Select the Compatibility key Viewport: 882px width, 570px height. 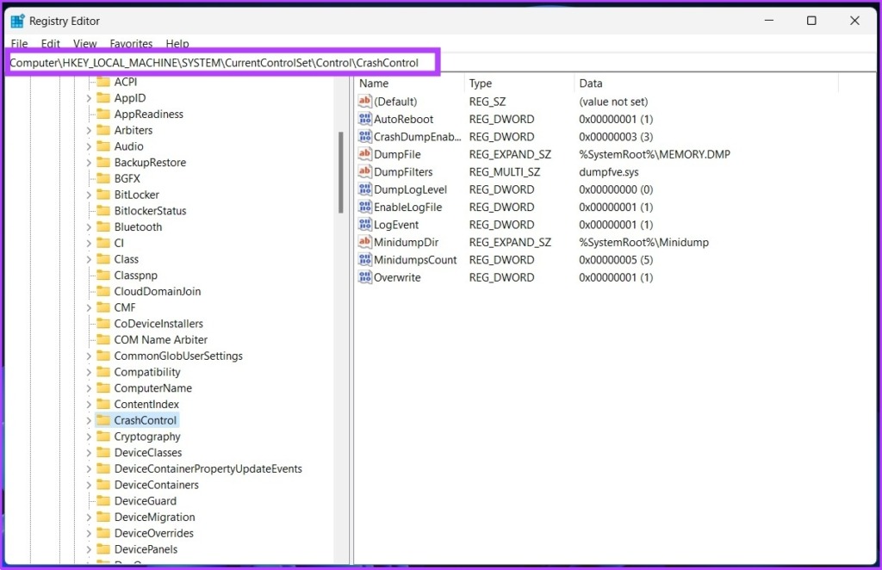pyautogui.click(x=146, y=372)
